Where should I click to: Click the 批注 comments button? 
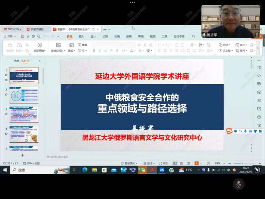(x=163, y=163)
